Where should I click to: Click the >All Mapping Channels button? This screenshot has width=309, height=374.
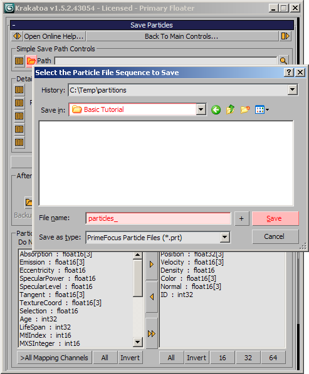55,358
